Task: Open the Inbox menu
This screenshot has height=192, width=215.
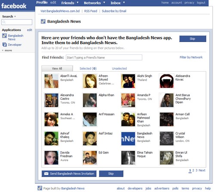Action: [116, 3]
